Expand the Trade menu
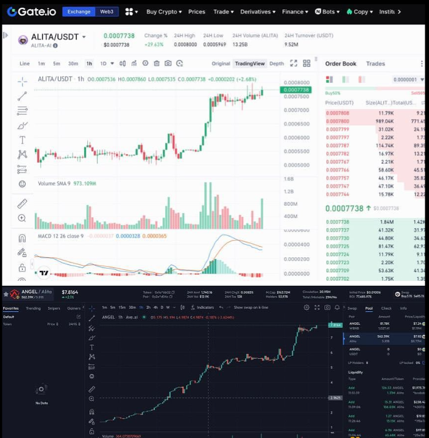 click(223, 12)
